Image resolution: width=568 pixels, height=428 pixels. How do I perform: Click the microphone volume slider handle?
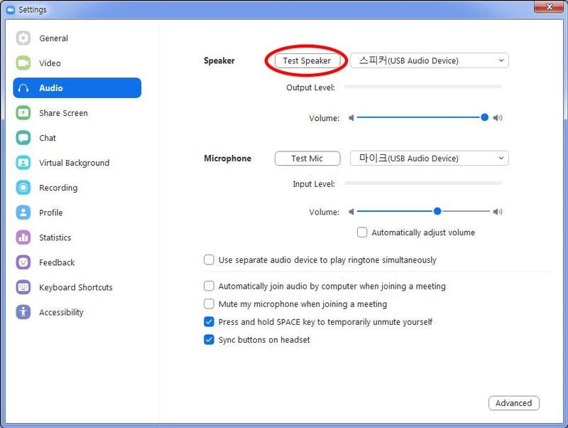point(437,211)
